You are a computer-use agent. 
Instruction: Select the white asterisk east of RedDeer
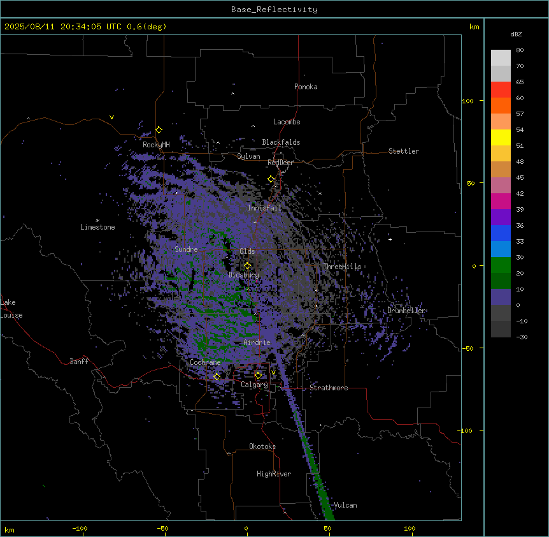(x=320, y=193)
